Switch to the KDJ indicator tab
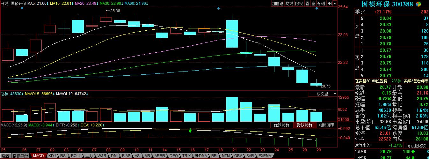 tap(52, 156)
